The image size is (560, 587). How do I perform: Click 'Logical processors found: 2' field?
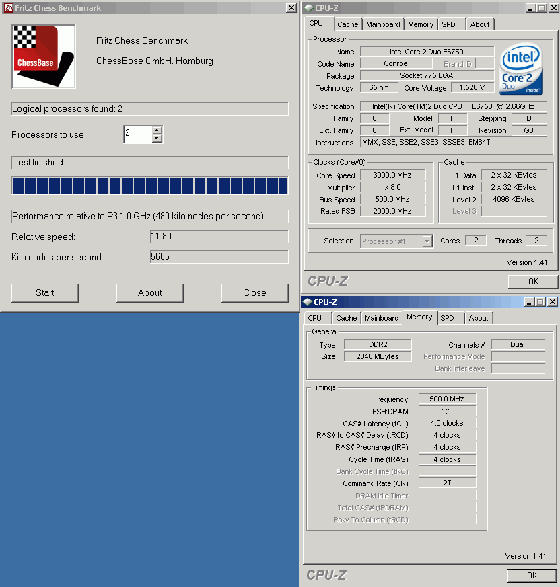[150, 108]
